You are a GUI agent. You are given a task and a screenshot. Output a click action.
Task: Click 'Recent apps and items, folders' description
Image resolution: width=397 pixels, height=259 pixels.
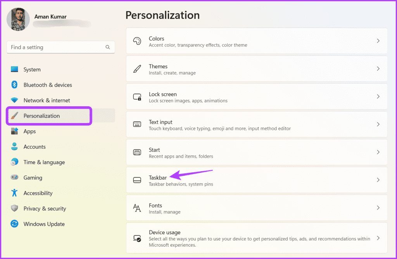[181, 157]
